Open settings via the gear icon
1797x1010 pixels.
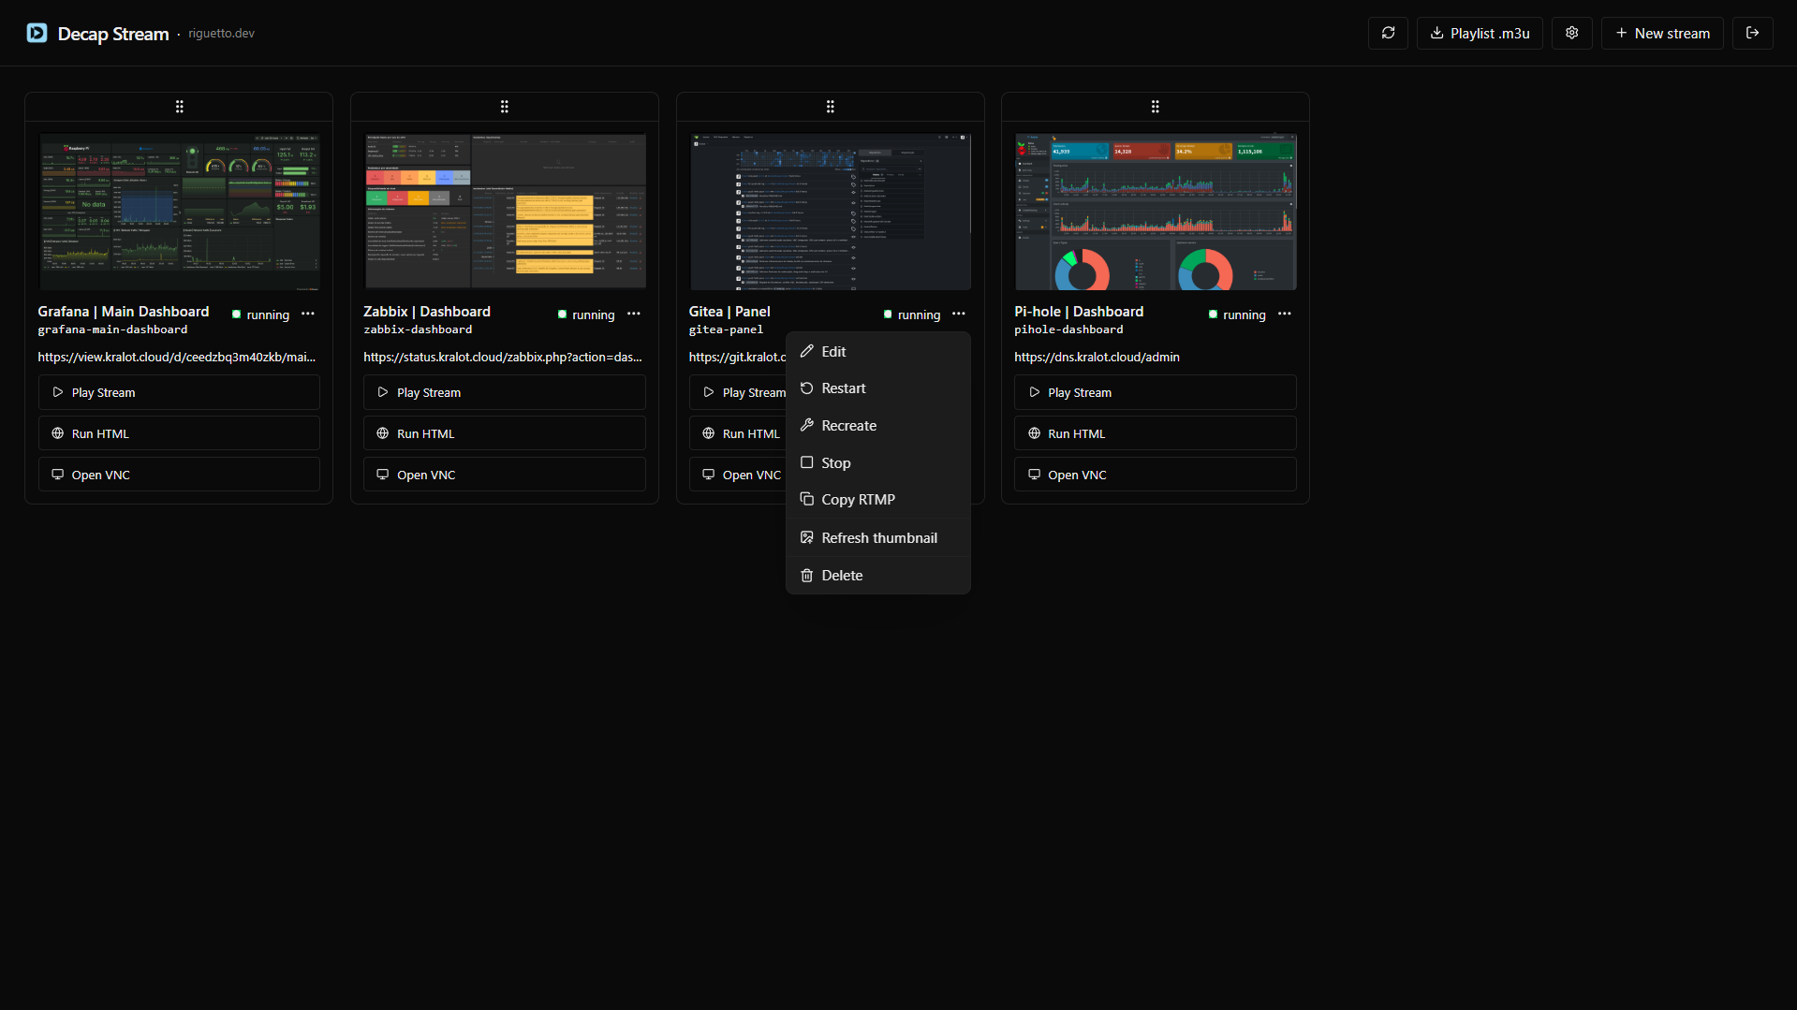coord(1571,33)
